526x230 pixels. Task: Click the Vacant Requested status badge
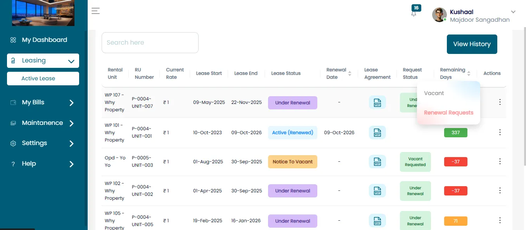pos(415,162)
